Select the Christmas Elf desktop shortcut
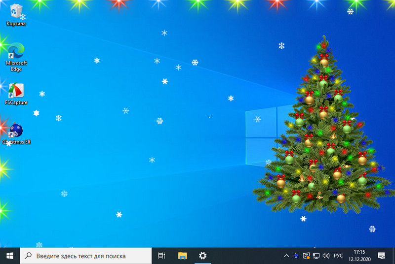This screenshot has width=395, height=264. [x=16, y=133]
